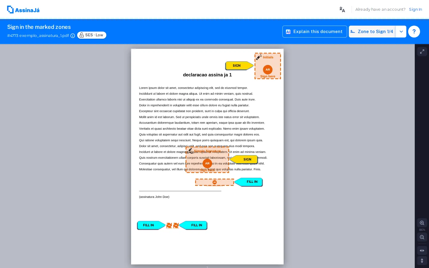429x268 pixels.
Task: Click the '#4773 exemplo_assinatura_1.pdf' file name
Action: point(38,36)
